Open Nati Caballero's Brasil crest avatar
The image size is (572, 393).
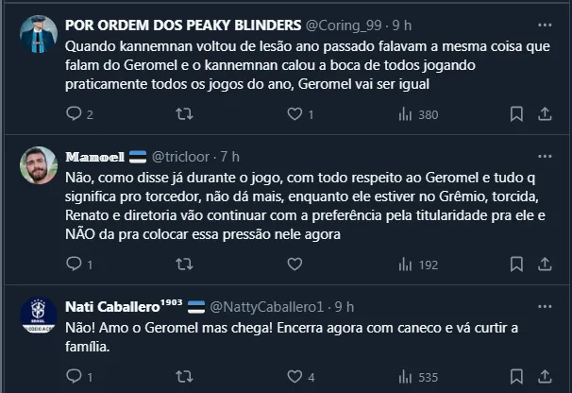pyautogui.click(x=39, y=316)
